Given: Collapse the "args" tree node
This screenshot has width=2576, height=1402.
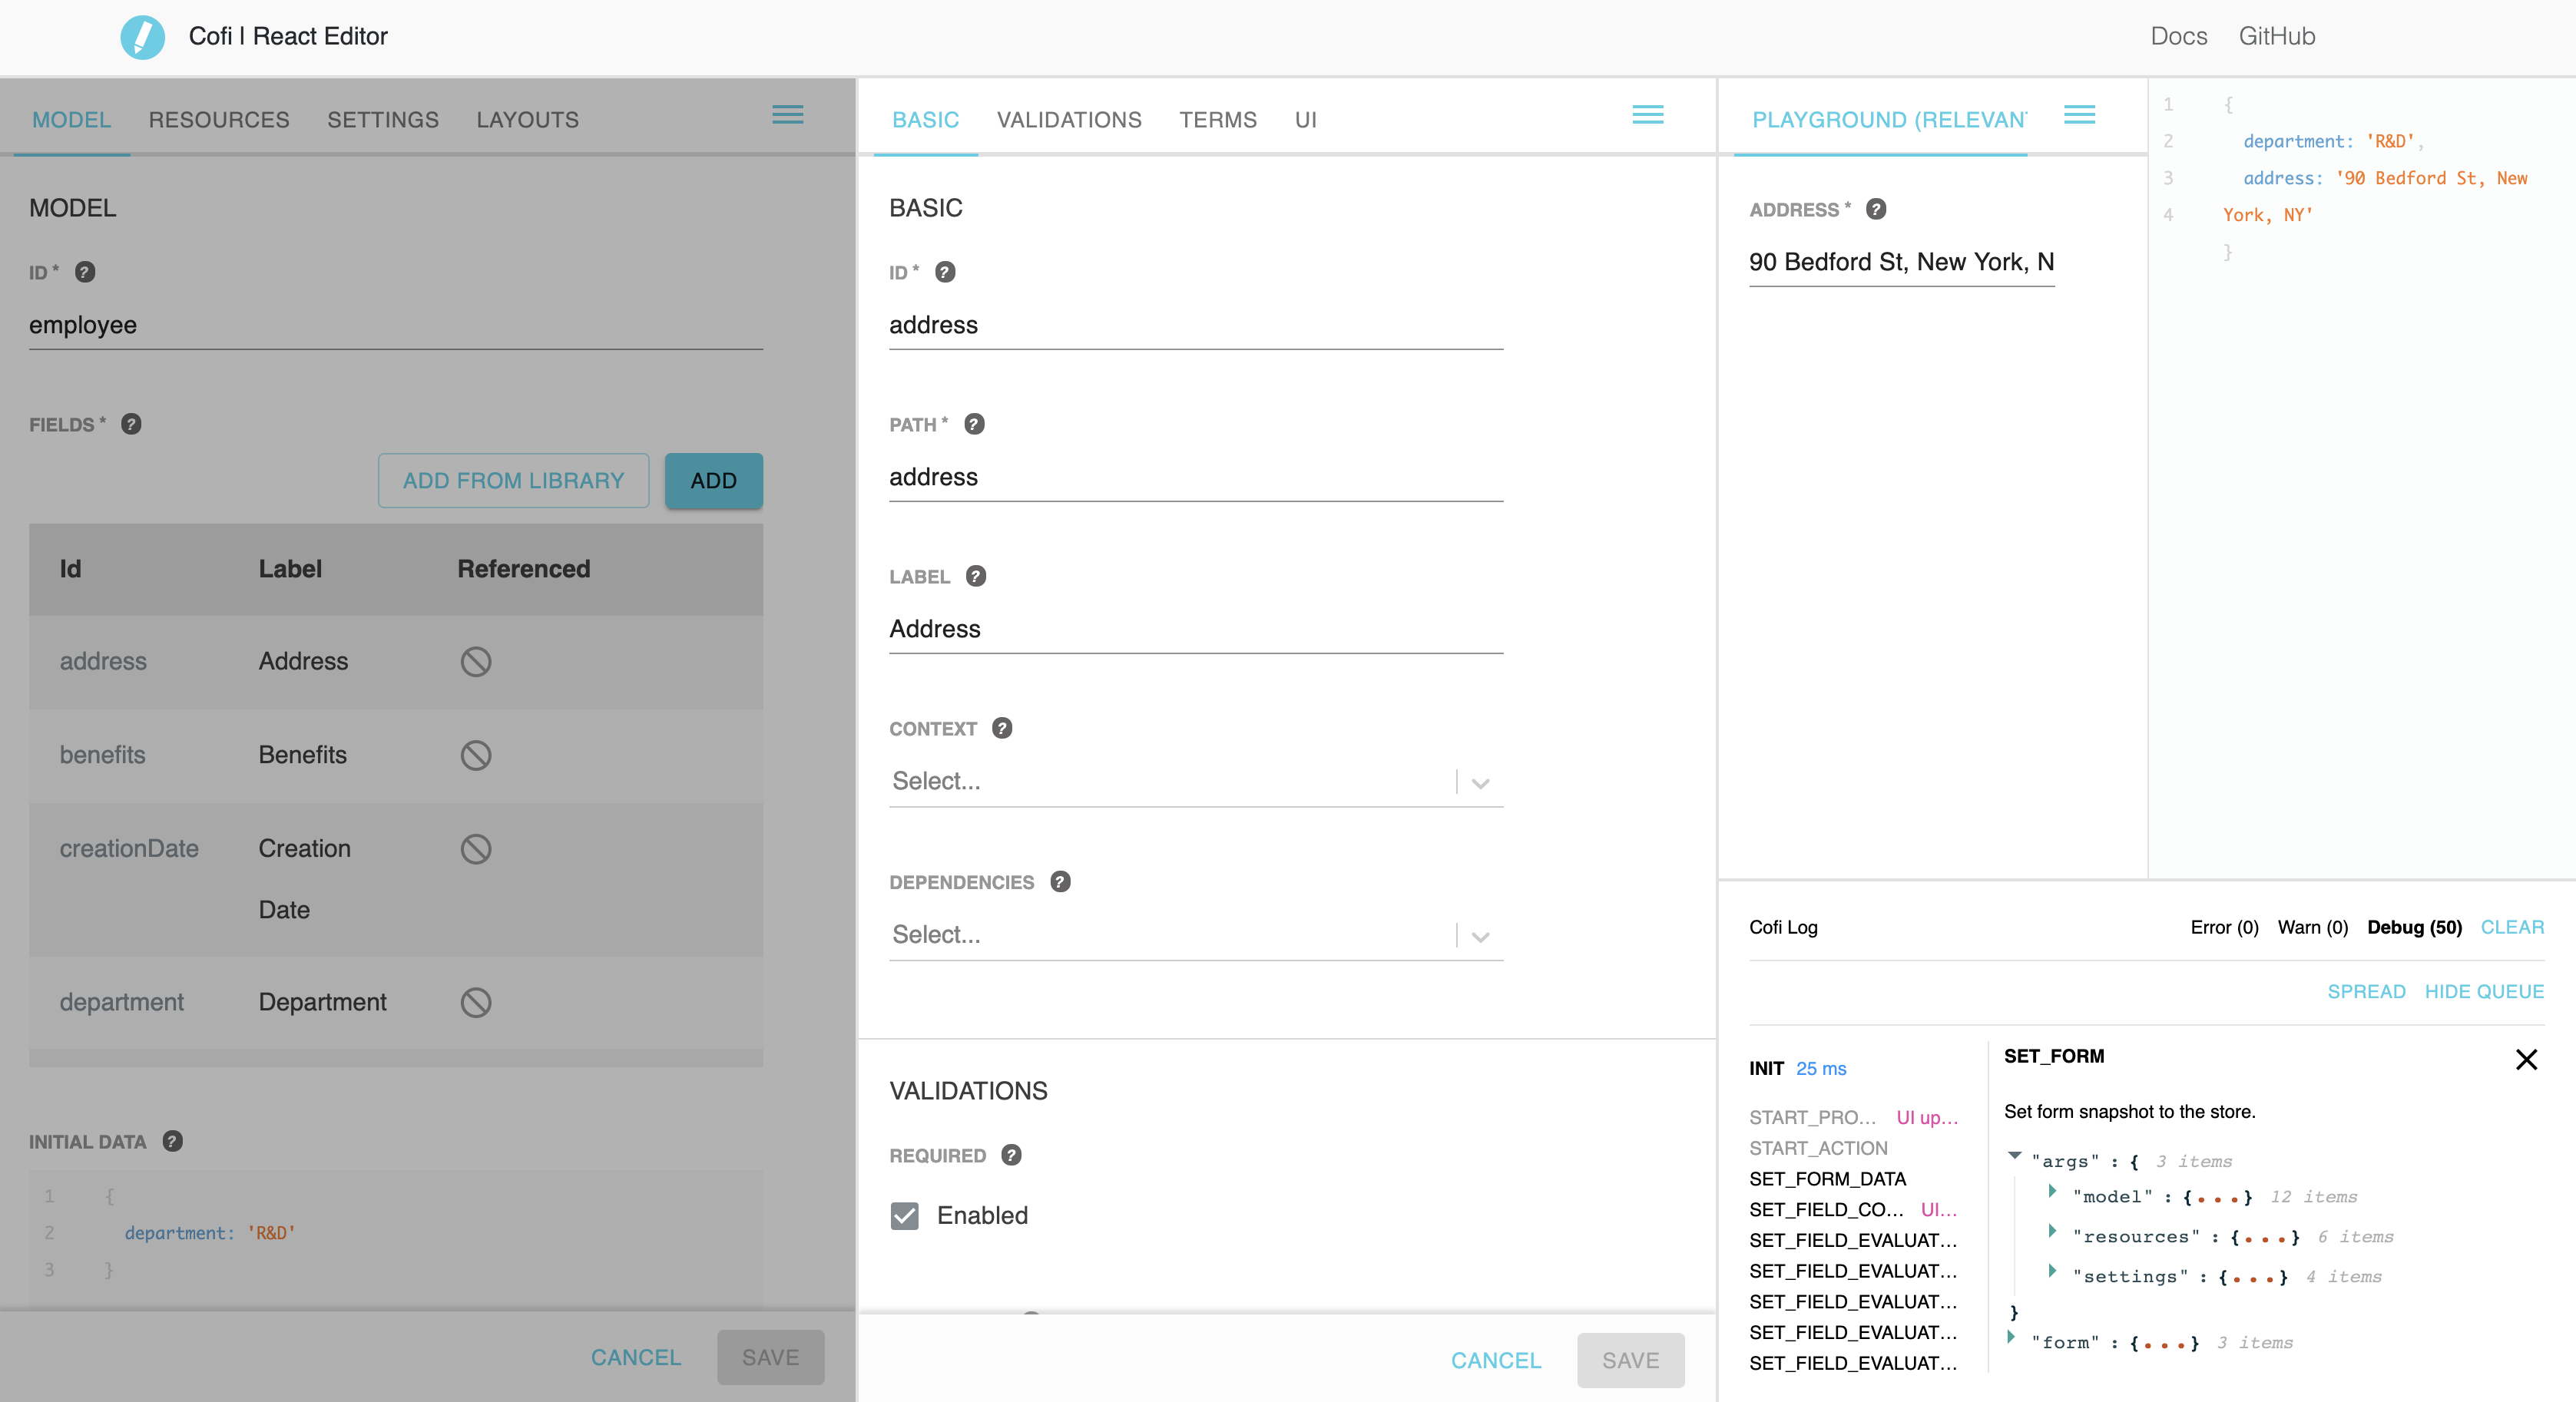Looking at the screenshot, I should coord(2015,1156).
